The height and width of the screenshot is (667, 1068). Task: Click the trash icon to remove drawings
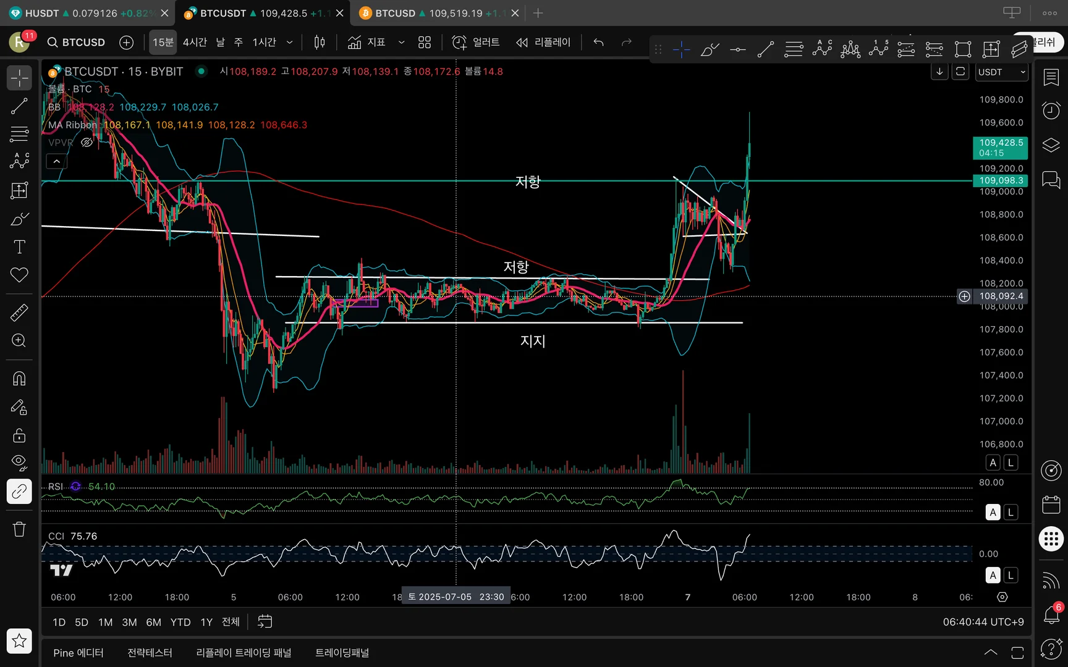click(x=19, y=529)
